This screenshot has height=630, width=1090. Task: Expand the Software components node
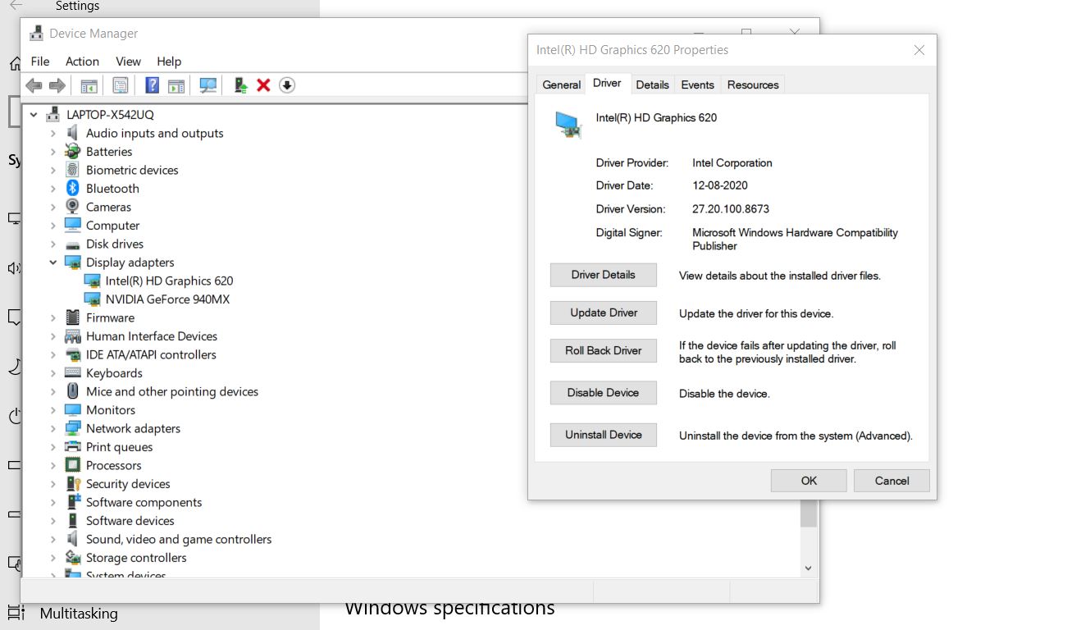click(x=53, y=502)
